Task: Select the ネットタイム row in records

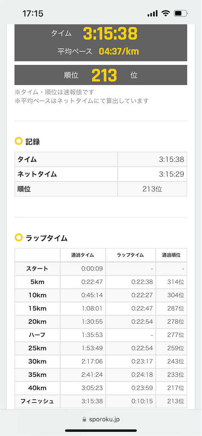Action: point(101,174)
